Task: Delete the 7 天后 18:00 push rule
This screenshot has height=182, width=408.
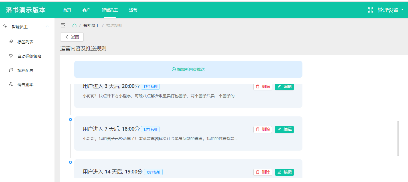Action: pos(263,129)
